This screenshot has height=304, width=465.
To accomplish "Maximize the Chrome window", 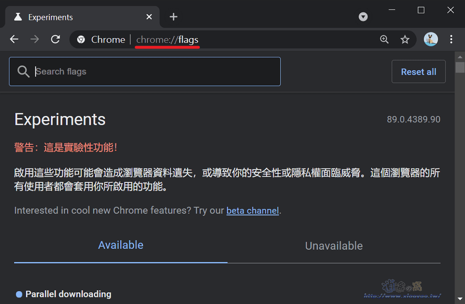I will [x=421, y=10].
